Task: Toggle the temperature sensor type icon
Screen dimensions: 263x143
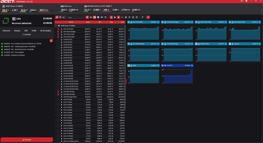Action: (111, 17)
